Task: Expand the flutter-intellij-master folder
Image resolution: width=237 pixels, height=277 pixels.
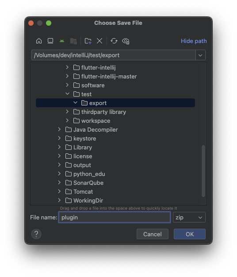Action: 67,76
